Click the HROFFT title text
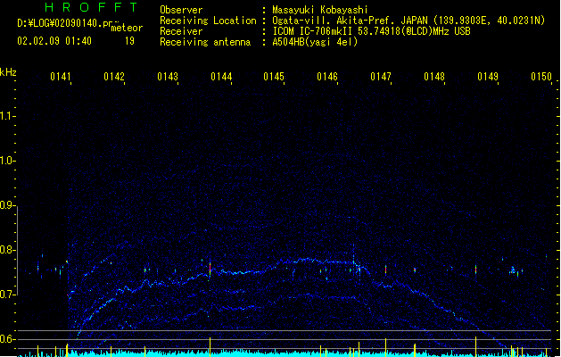561x357 pixels. click(x=91, y=7)
